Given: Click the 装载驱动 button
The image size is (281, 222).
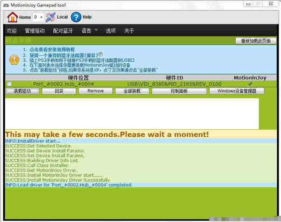Looking at the screenshot, I should [22, 91].
